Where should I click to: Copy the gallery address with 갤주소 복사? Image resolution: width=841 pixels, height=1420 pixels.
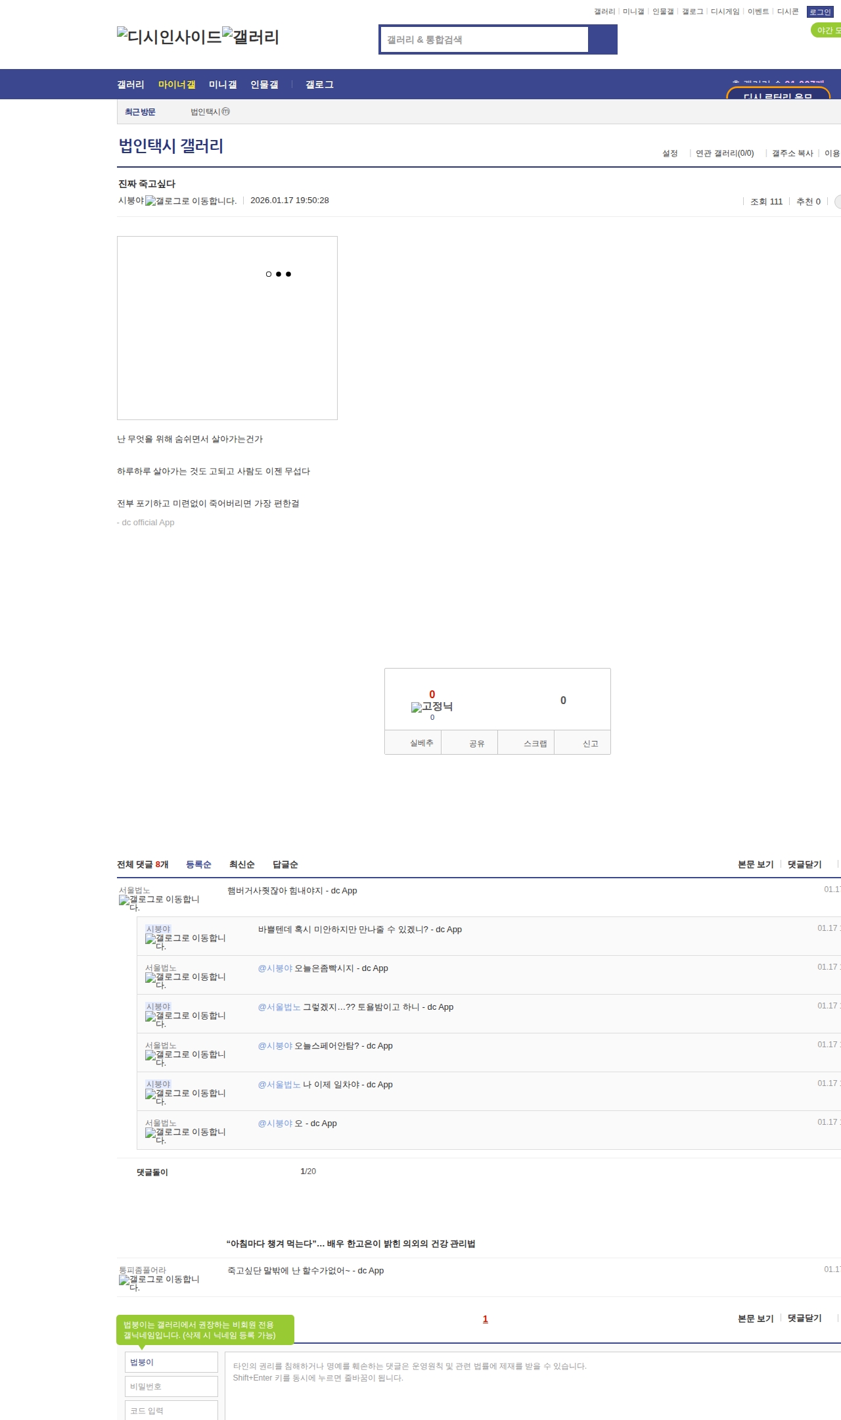792,153
